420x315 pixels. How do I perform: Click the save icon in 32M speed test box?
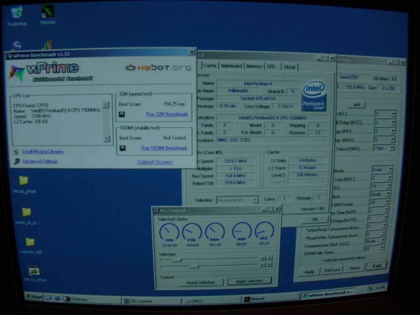(122, 115)
